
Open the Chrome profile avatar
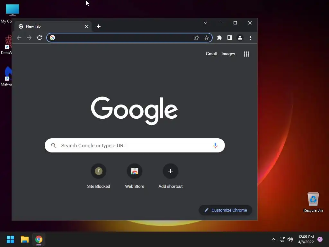pos(240,38)
